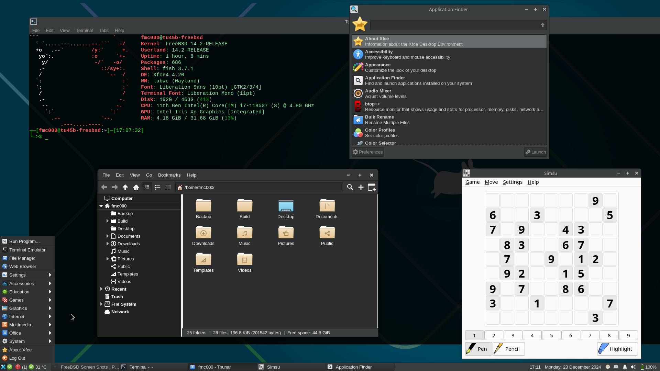Click the number 7 in Simsu keypad
Image resolution: width=660 pixels, height=371 pixels.
point(590,335)
